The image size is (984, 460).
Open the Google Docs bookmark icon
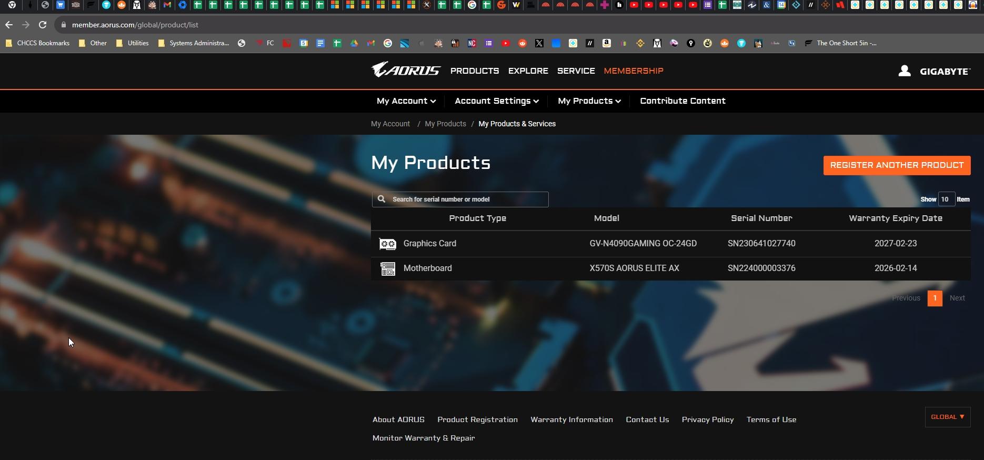(320, 43)
